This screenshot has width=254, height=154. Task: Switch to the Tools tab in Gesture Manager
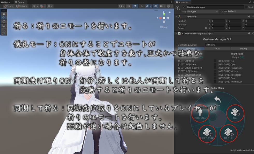[217, 48]
